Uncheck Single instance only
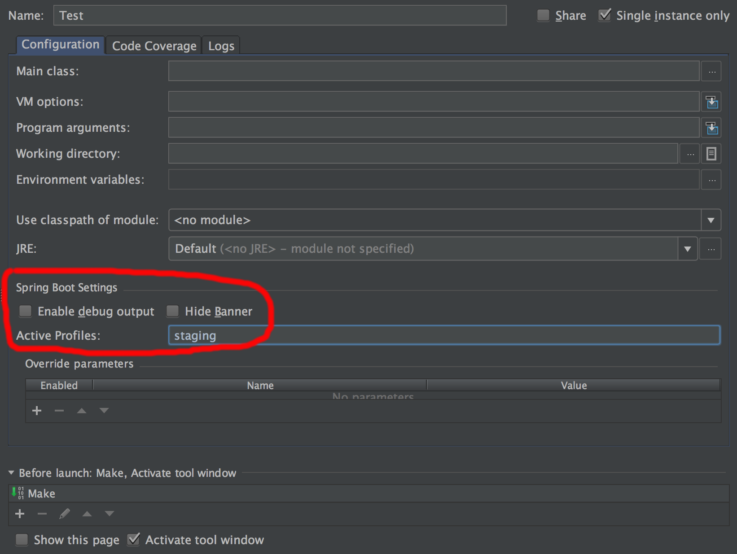The height and width of the screenshot is (554, 737). click(x=605, y=16)
